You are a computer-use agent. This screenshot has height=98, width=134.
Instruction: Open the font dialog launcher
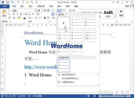pyautogui.click(x=49, y=22)
